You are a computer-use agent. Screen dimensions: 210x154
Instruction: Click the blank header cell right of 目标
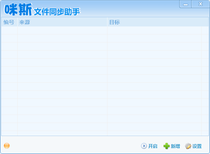coord(205,22)
